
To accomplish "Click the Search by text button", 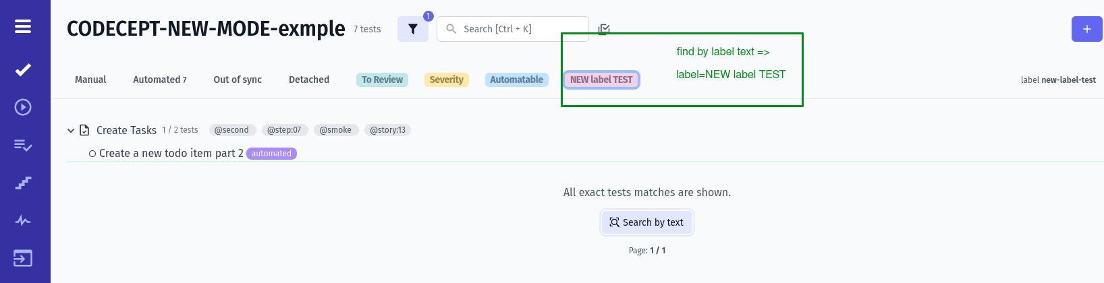I will (x=647, y=222).
